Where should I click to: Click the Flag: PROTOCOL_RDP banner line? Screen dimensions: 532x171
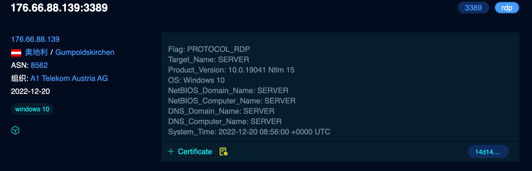point(209,49)
